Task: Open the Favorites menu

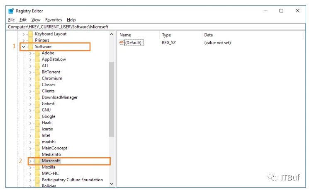Action: tap(54, 20)
